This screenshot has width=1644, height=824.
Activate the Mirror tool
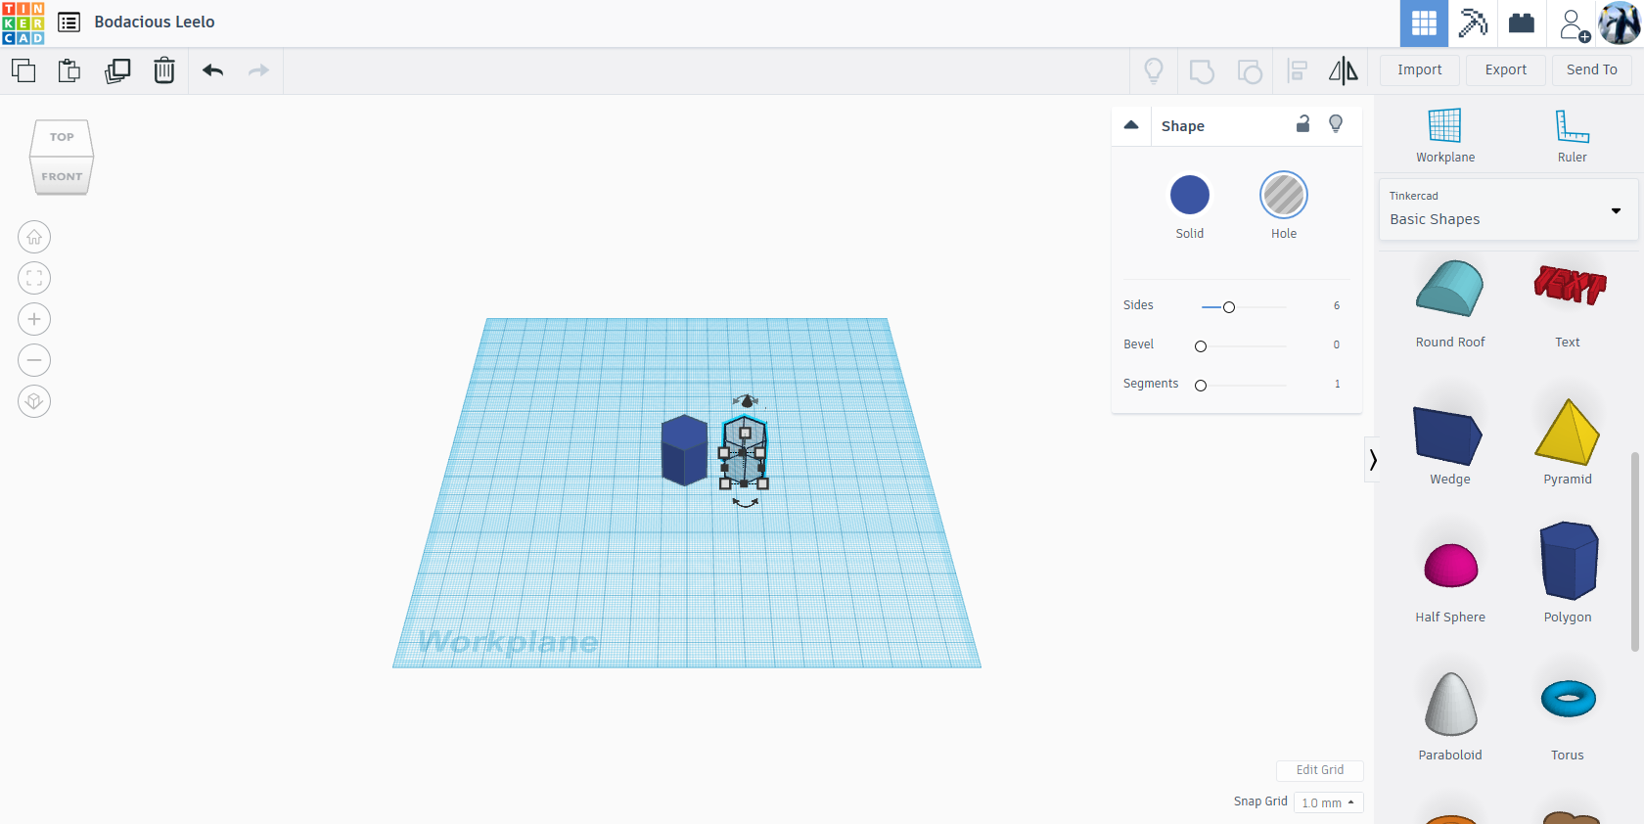(x=1344, y=70)
